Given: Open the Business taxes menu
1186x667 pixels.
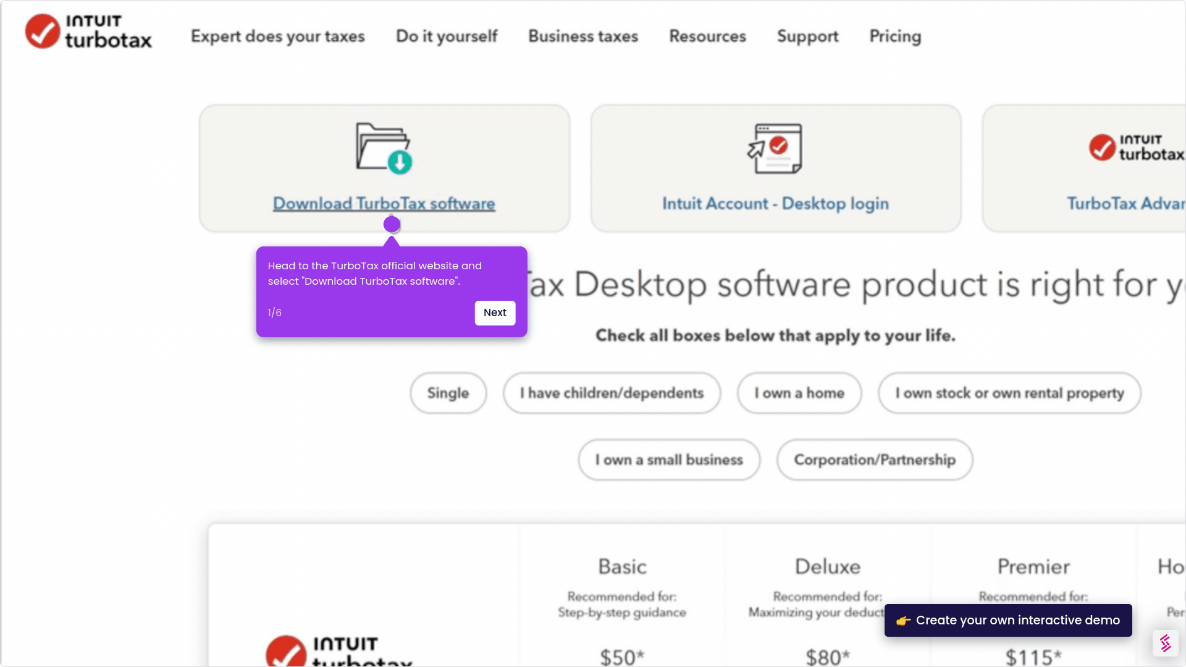Looking at the screenshot, I should point(582,36).
